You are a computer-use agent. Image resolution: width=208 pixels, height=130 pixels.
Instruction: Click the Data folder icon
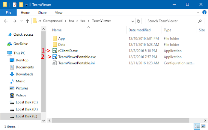(x=55, y=44)
